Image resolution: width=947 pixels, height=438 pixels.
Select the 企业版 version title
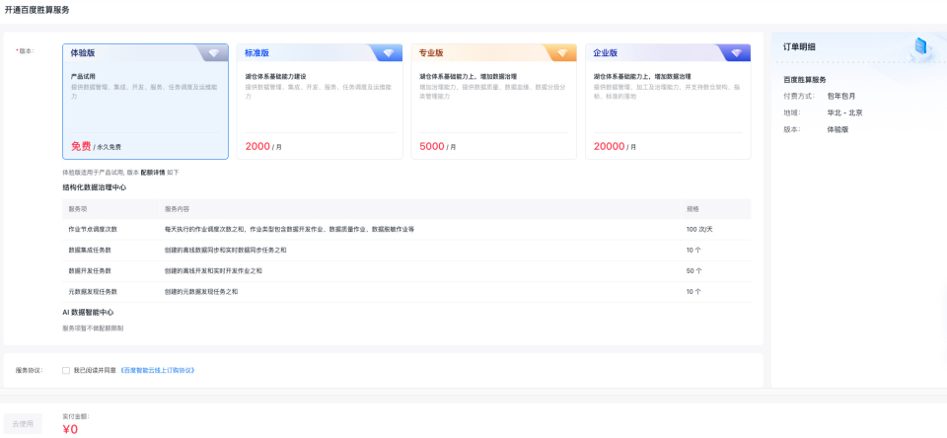(605, 53)
